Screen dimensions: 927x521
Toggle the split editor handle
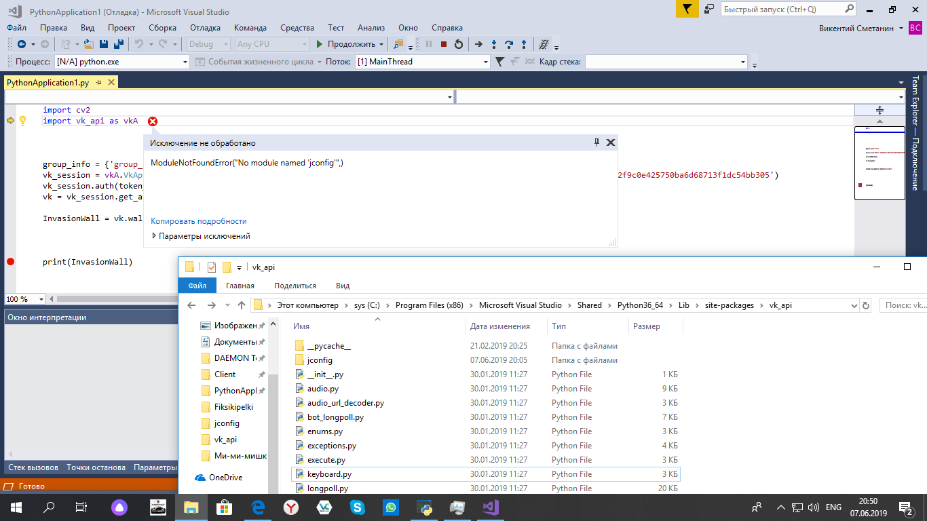click(x=879, y=110)
